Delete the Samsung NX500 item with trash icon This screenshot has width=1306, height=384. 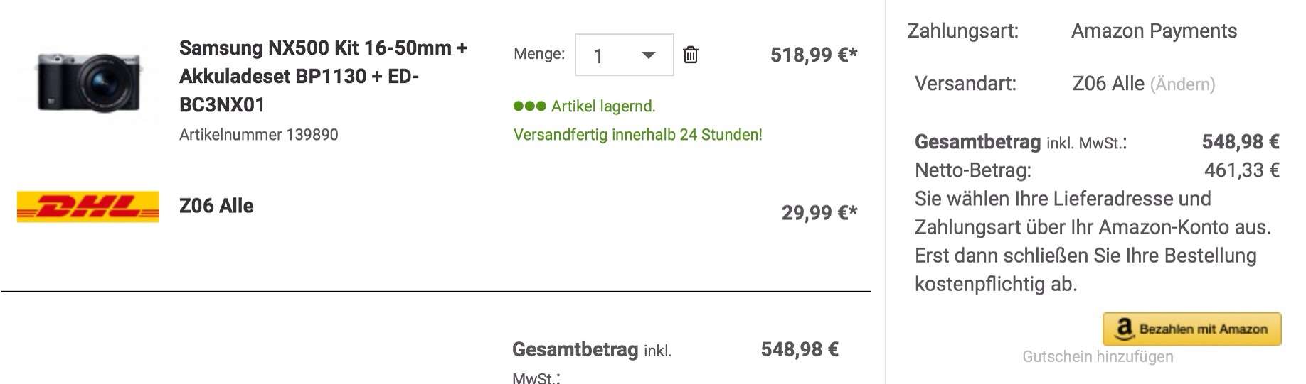coord(690,55)
